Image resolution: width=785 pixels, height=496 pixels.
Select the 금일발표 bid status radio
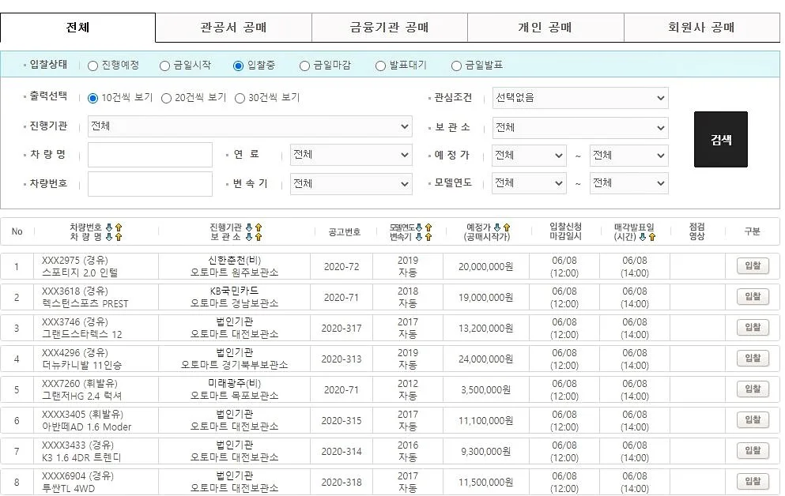click(x=456, y=66)
